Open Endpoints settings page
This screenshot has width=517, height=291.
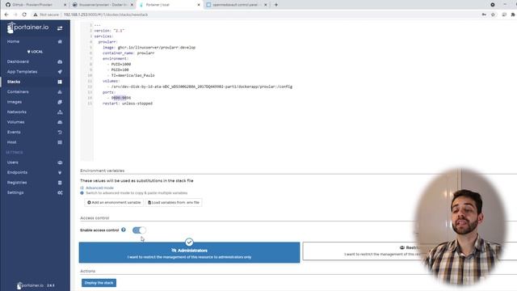point(17,172)
